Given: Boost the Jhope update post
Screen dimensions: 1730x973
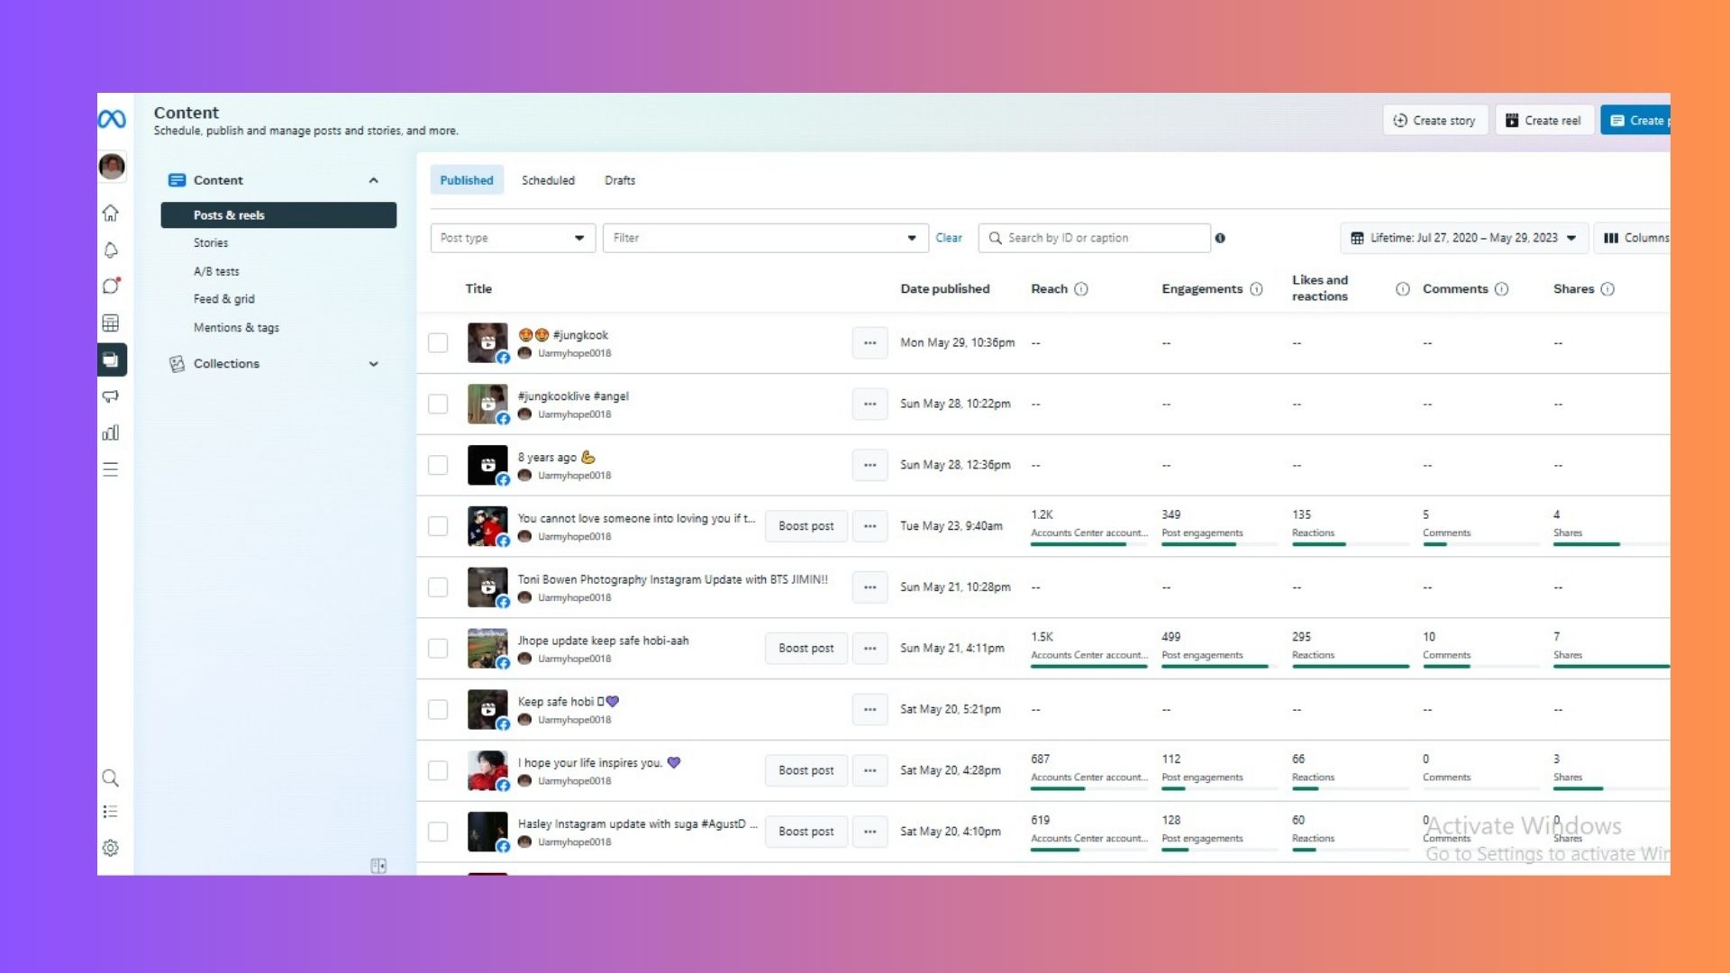Looking at the screenshot, I should [806, 649].
